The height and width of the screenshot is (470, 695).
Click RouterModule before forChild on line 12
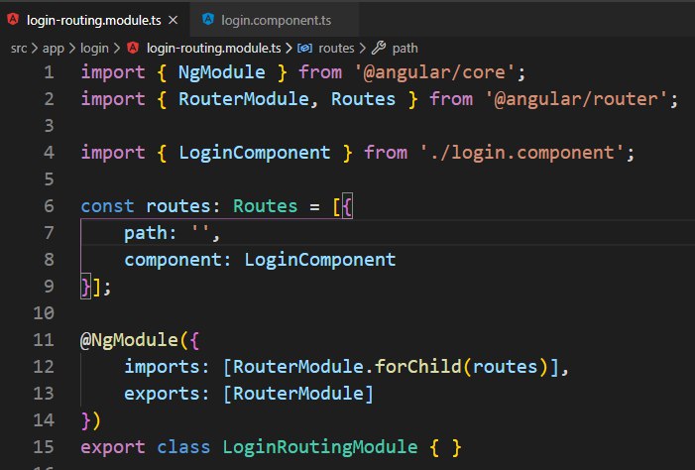(298, 367)
